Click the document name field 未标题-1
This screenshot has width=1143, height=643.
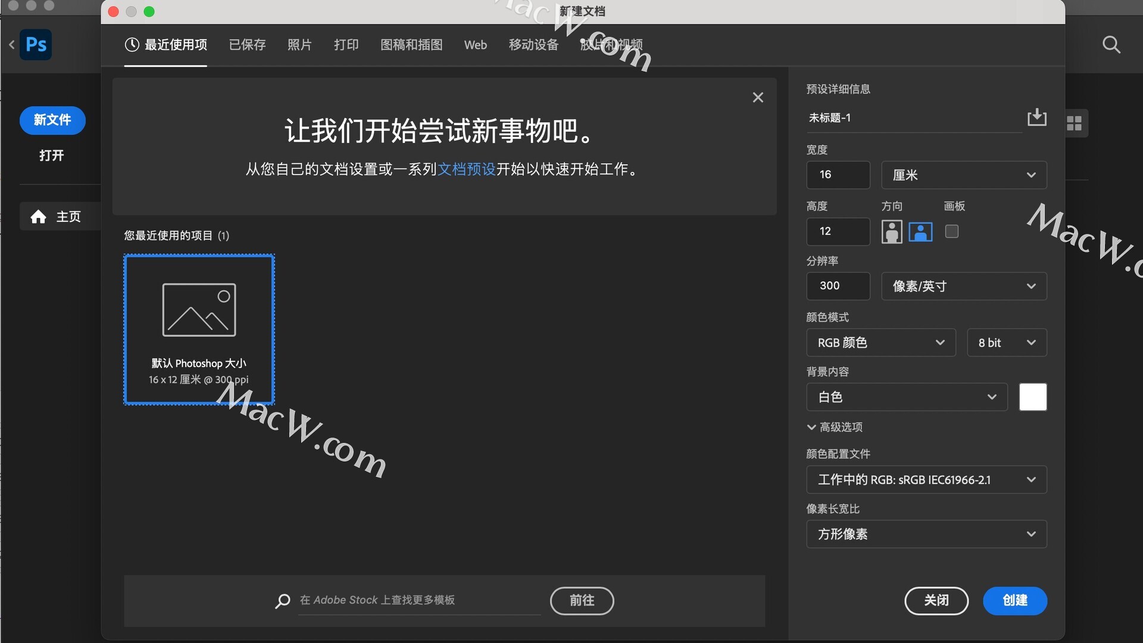[913, 118]
